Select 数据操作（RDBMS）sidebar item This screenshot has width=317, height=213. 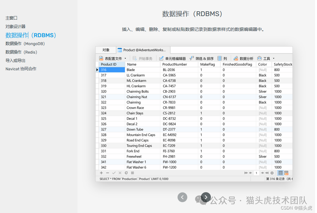tap(31, 35)
